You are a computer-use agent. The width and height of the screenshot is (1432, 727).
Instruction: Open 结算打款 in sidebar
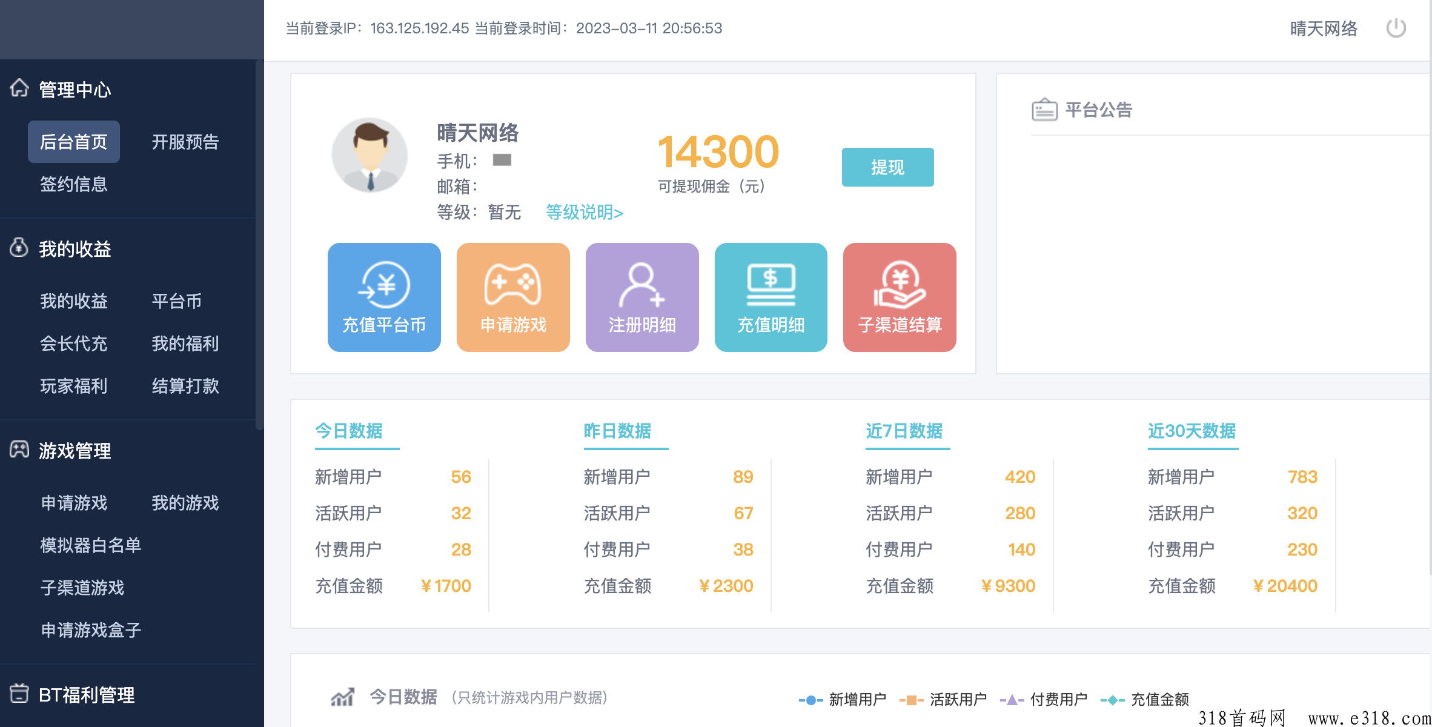point(185,386)
